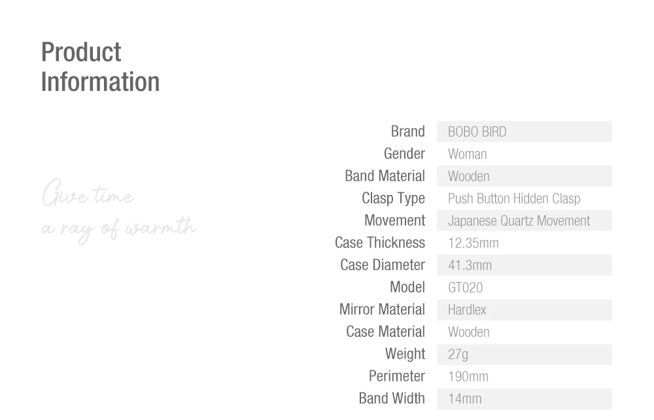654x420 pixels.
Task: Click the Clasp Type label
Action: tap(393, 198)
